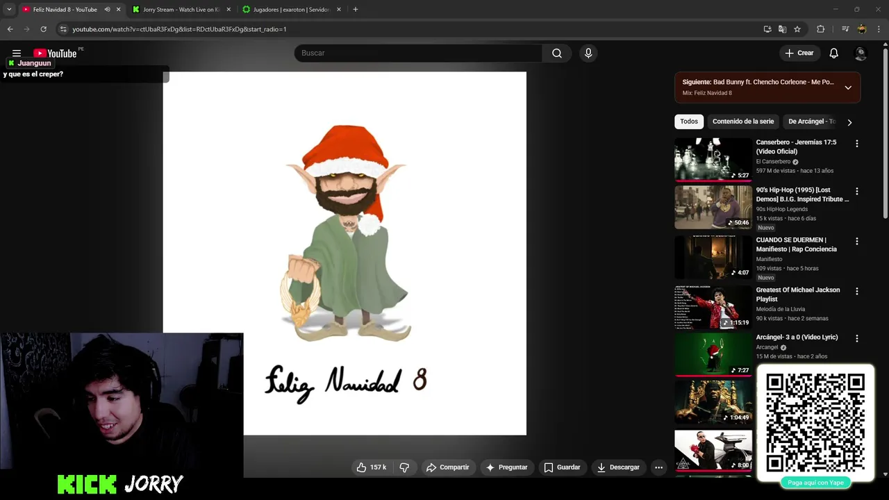Open the tab search dropdown arrow
This screenshot has height=500, width=889.
click(9, 10)
